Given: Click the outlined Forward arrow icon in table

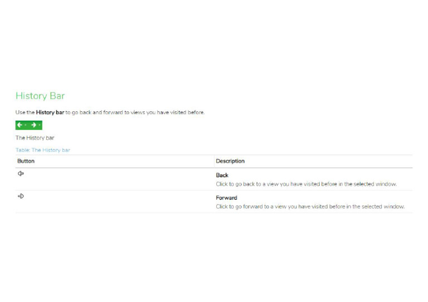Looking at the screenshot, I should coord(21,196).
